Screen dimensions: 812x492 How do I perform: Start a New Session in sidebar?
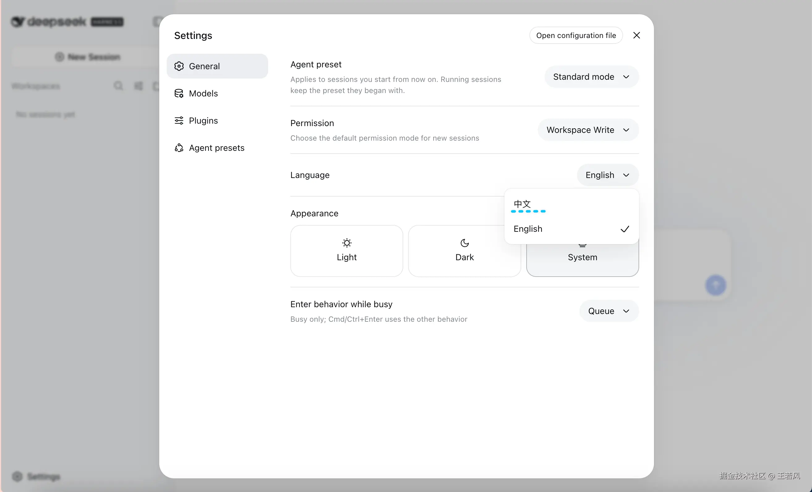[88, 57]
